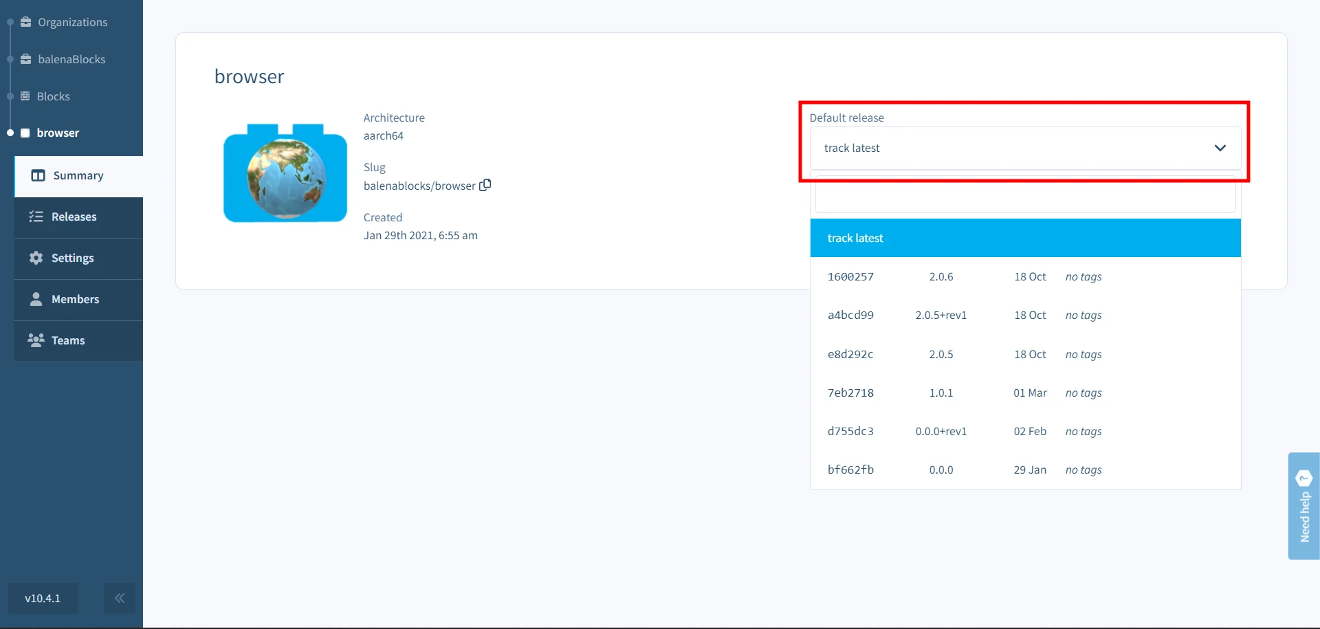The height and width of the screenshot is (629, 1320).
Task: Go to Organizations in breadcrumb
Action: (72, 22)
